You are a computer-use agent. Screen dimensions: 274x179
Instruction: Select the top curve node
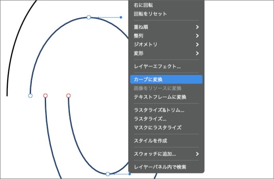[89, 18]
